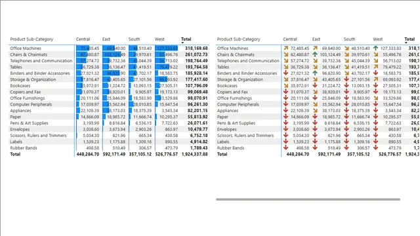Click the red arrow beside 7,722.63 in right table
The height and width of the screenshot is (236, 420).
[376, 123]
